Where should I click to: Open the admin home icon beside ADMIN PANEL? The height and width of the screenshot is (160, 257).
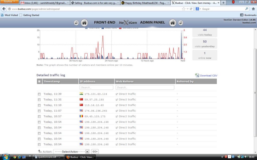coord(173,23)
